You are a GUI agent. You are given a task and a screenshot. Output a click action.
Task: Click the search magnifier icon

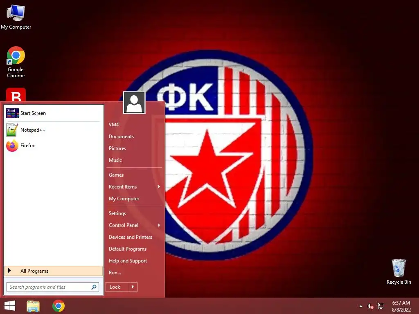point(94,287)
